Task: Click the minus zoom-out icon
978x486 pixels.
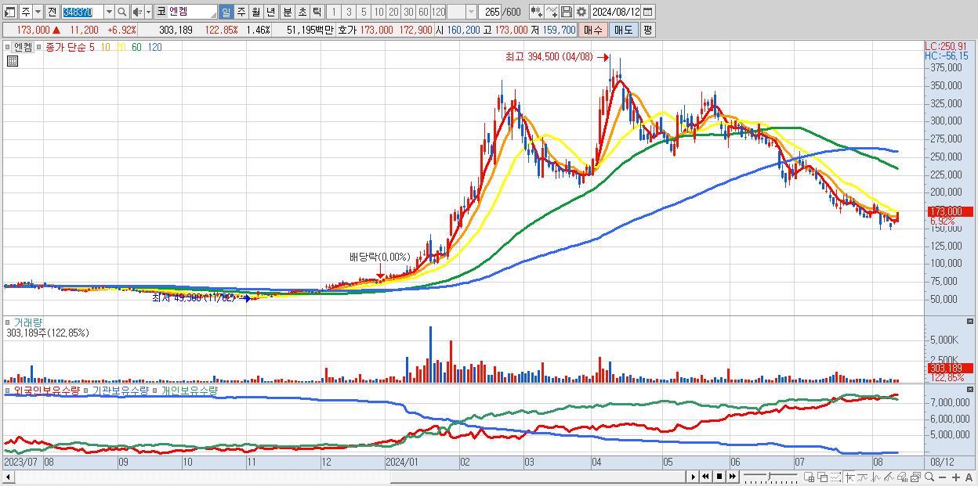Action: 942,477
